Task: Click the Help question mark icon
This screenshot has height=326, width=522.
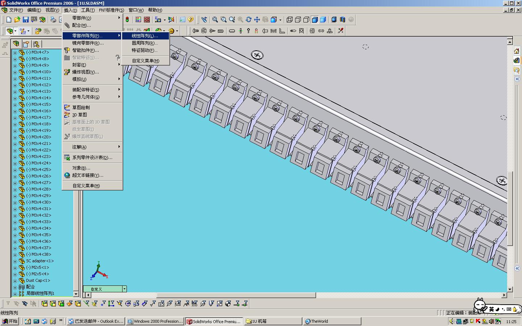Action: (191, 20)
